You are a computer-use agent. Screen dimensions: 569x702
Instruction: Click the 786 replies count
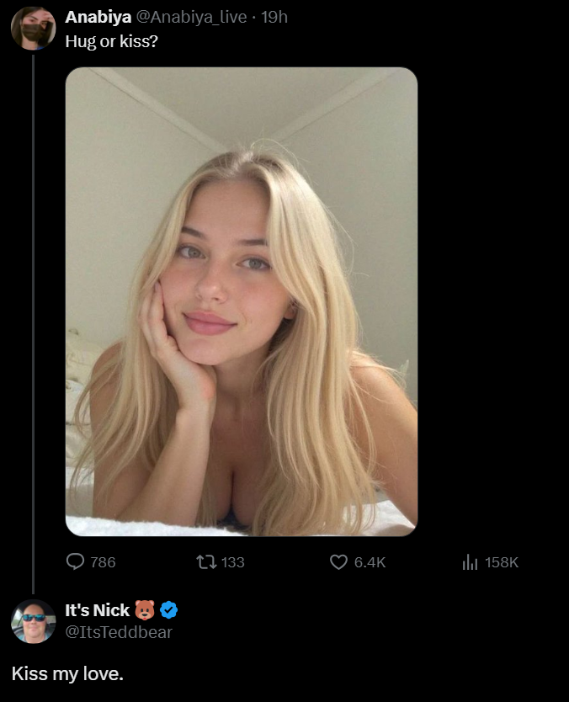tap(103, 562)
